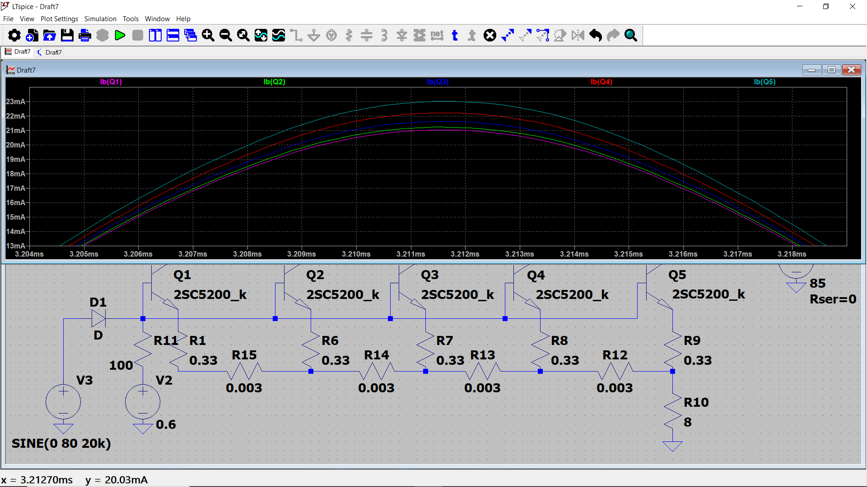The image size is (867, 487).
Task: Click the Ib(Q1) trace label
Action: point(111,82)
